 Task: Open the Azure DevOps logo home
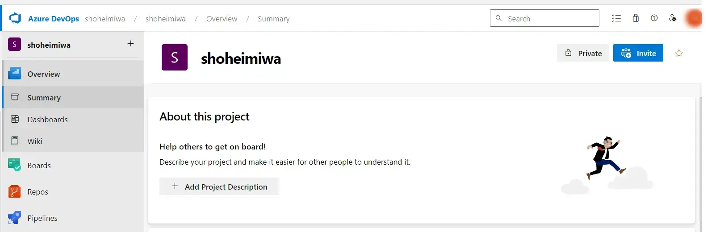pos(15,18)
